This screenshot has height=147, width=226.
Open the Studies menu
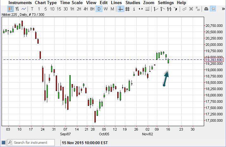click(x=132, y=3)
